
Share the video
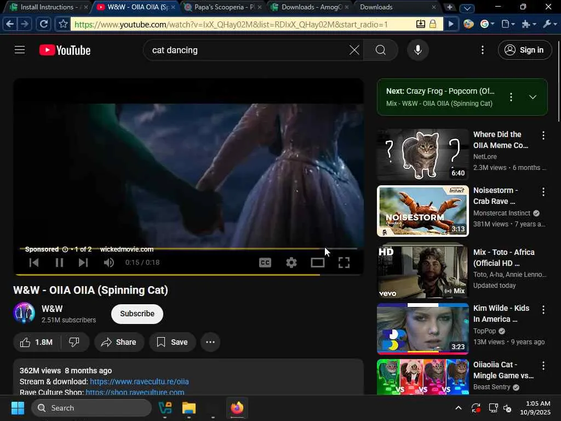tap(119, 342)
